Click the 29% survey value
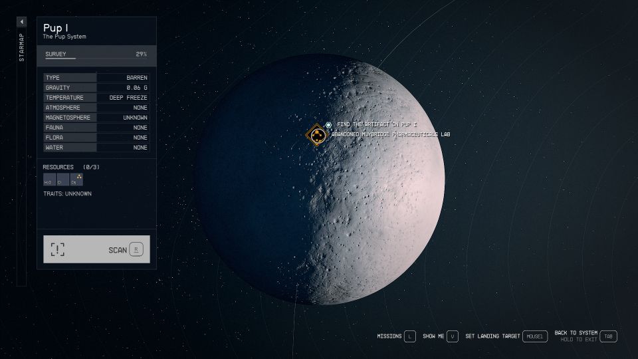This screenshot has height=359, width=638. (141, 54)
